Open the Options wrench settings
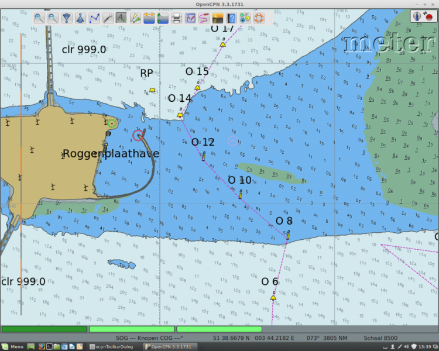 (108, 18)
